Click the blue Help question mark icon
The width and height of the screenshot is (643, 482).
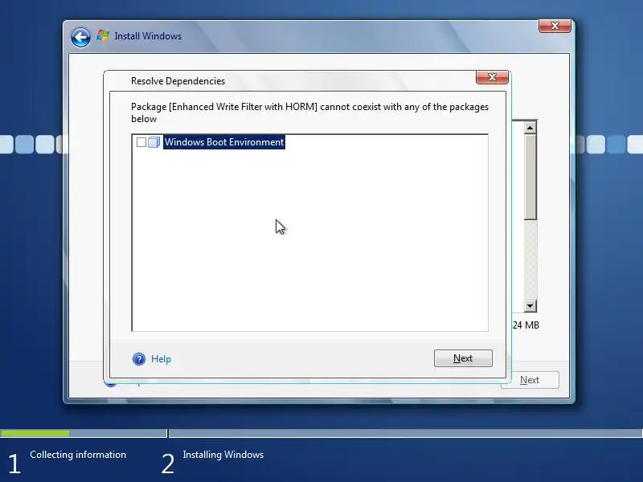[x=139, y=359]
